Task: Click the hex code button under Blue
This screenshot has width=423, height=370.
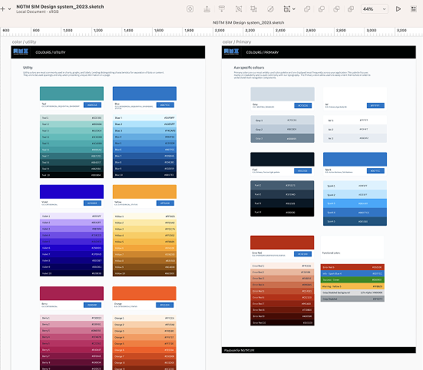Action: pyautogui.click(x=165, y=105)
